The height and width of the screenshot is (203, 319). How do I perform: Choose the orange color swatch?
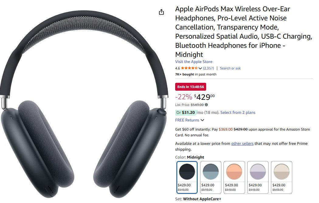tap(234, 177)
